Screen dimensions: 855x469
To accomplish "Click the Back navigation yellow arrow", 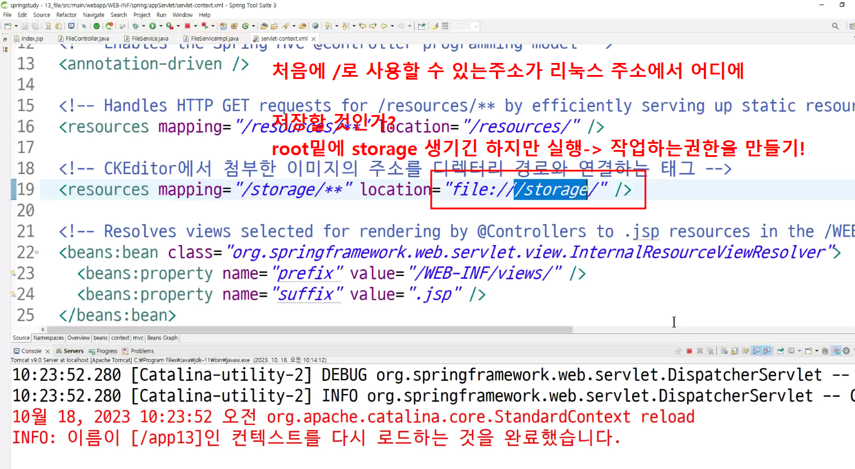I will 383,26.
